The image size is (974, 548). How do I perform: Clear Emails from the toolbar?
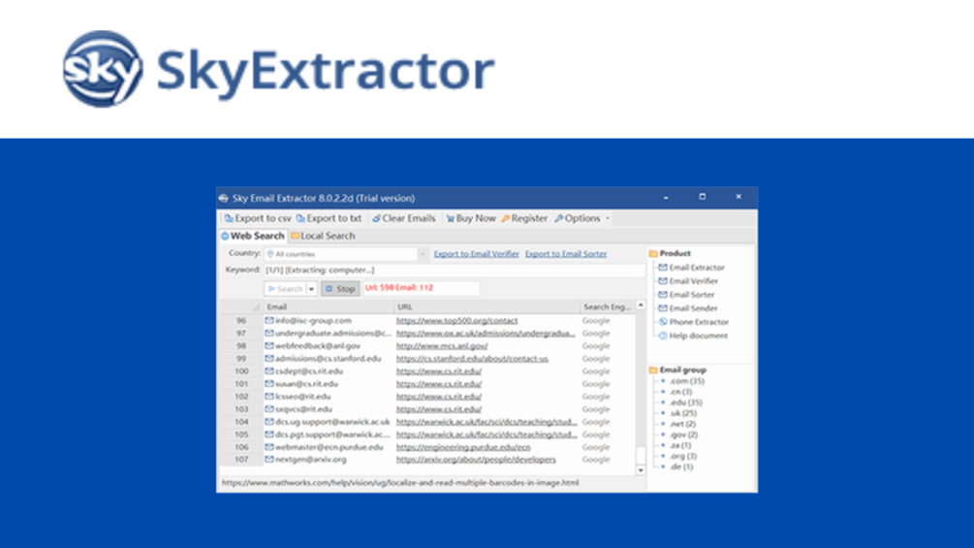[404, 218]
